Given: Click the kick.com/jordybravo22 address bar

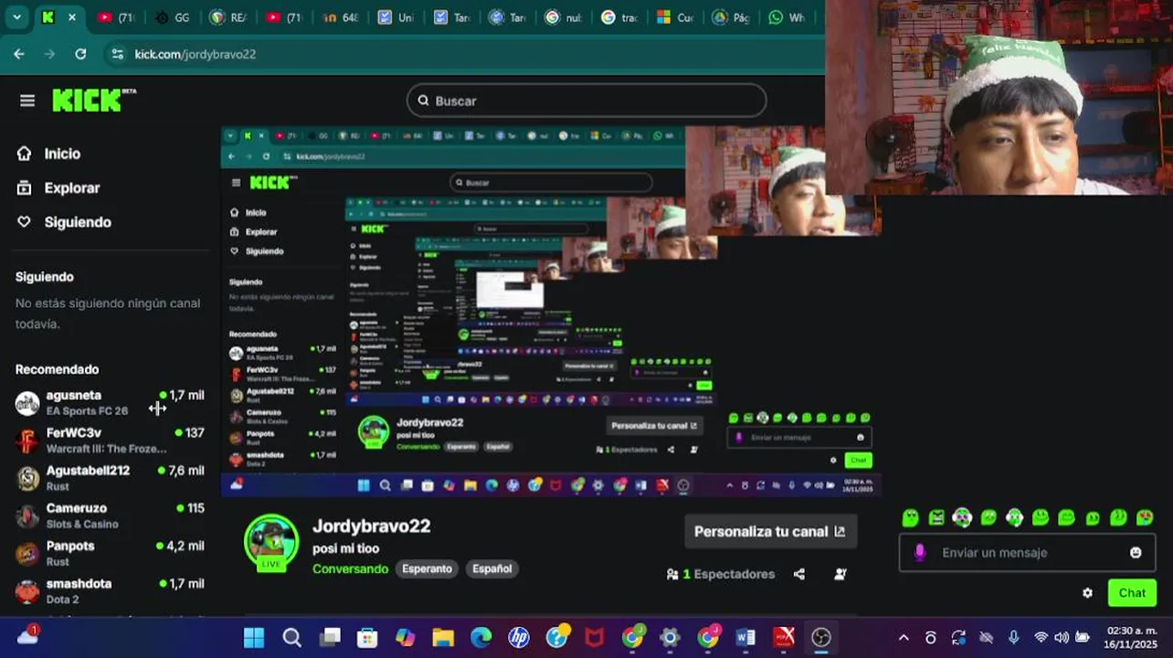Looking at the screenshot, I should pyautogui.click(x=195, y=54).
